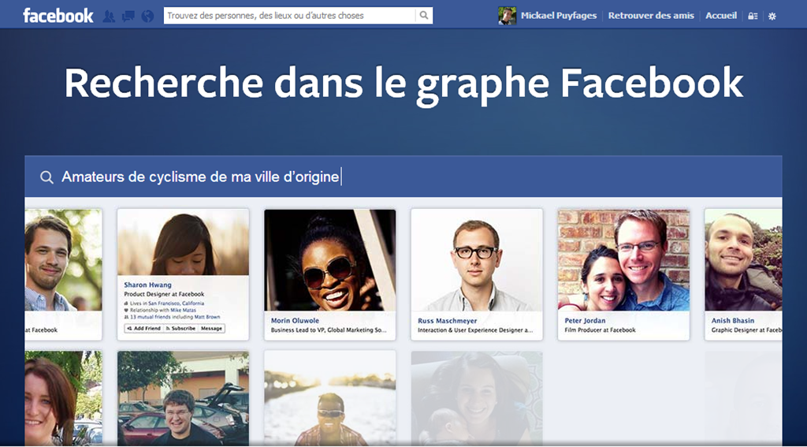The height and width of the screenshot is (447, 807).
Task: Send Message to Sharon Hwang
Action: pyautogui.click(x=211, y=329)
